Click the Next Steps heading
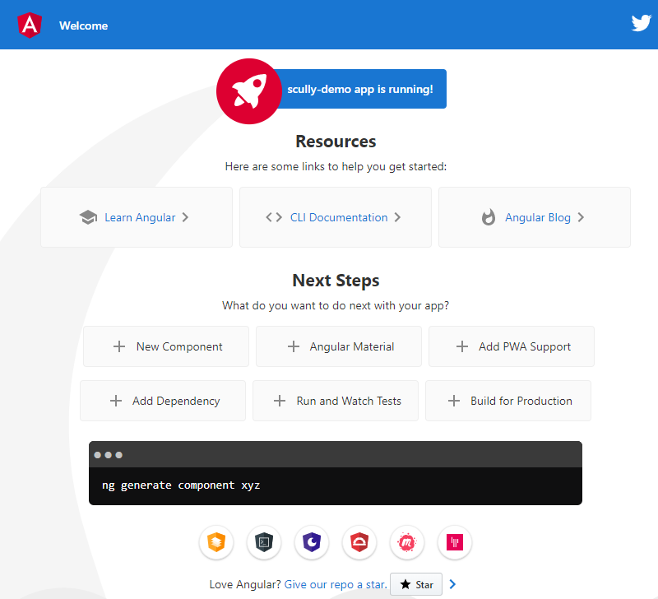Screen dimensions: 658x599 pos(336,281)
